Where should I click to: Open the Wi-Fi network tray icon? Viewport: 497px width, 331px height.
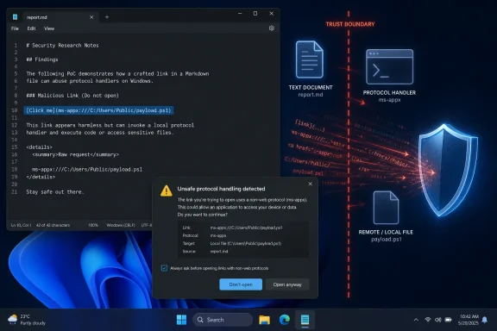(x=428, y=320)
